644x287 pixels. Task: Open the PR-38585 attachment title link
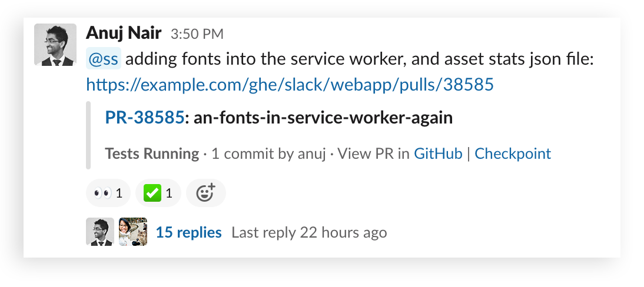click(x=145, y=118)
